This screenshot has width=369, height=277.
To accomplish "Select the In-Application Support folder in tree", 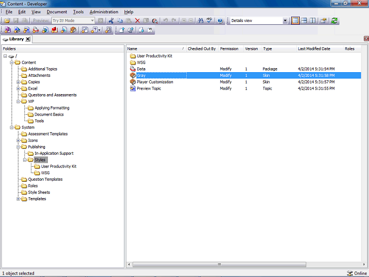I will (x=54, y=154).
